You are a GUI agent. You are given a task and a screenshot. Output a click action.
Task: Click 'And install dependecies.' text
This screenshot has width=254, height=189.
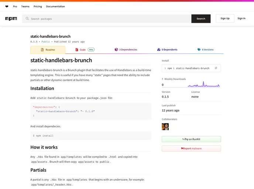(x=45, y=126)
